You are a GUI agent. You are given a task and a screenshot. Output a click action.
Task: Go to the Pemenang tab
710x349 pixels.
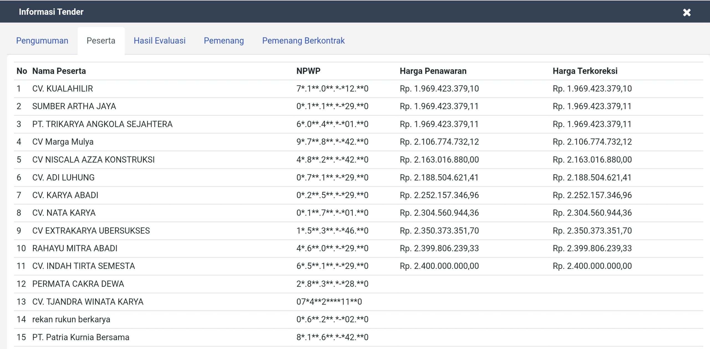pos(224,41)
